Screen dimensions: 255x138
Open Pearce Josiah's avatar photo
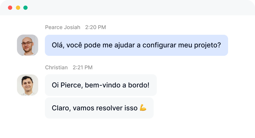tap(27, 45)
